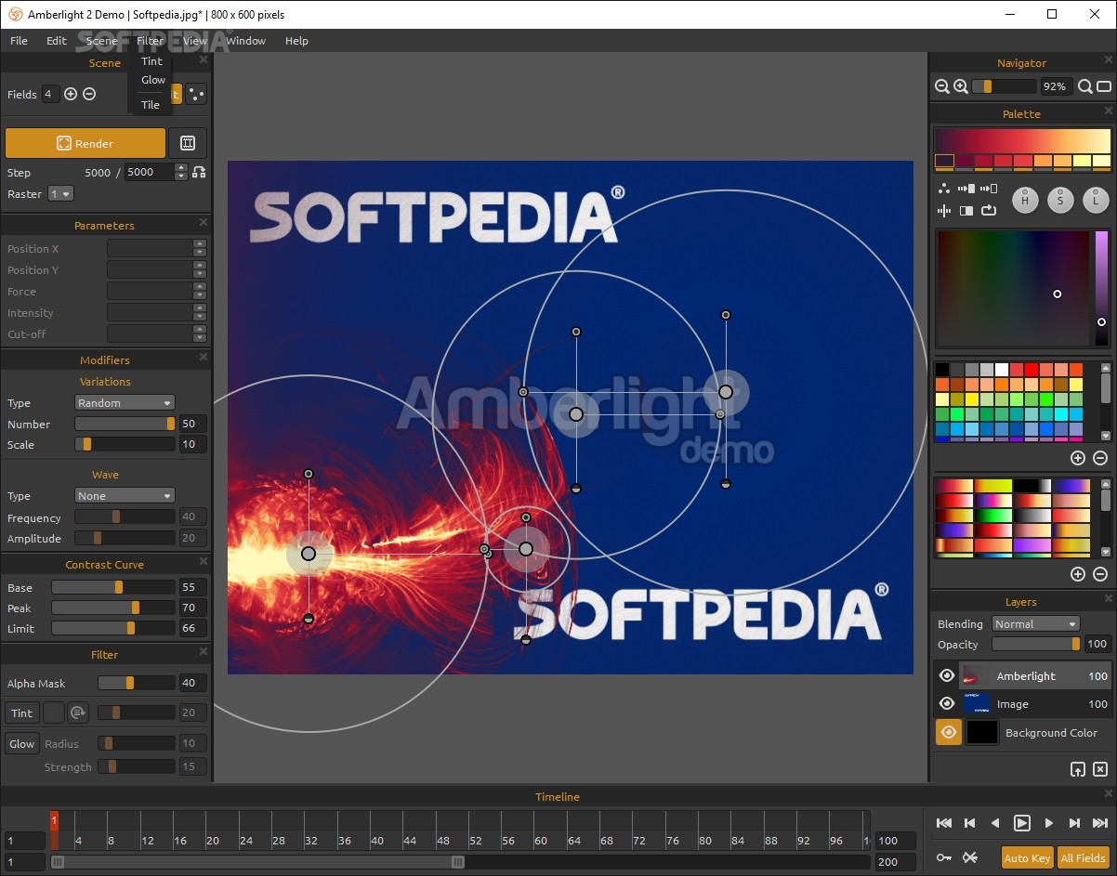
Task: Adjust the Layers Opacity slider
Action: pyautogui.click(x=1036, y=644)
